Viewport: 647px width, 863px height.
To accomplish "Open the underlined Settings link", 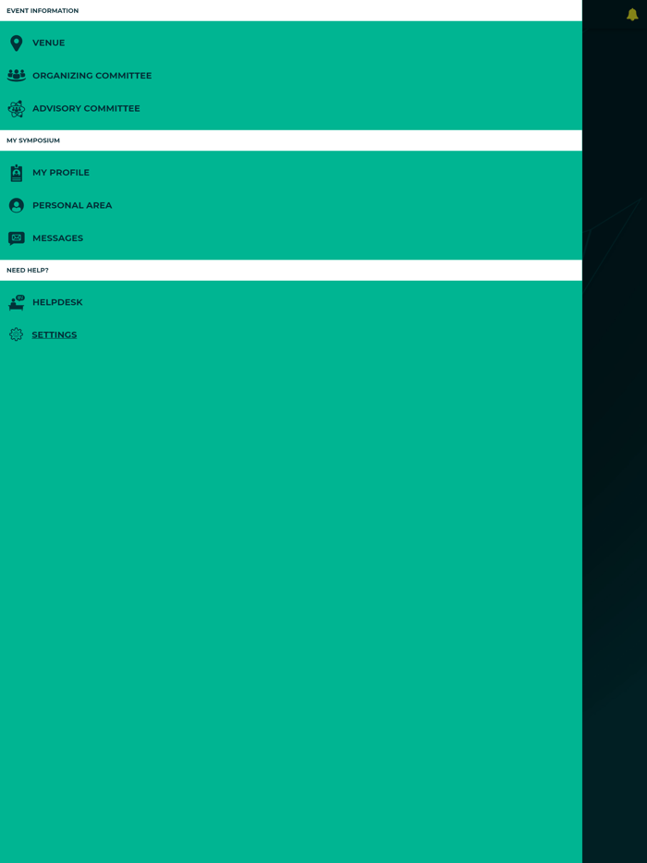I will (x=54, y=334).
